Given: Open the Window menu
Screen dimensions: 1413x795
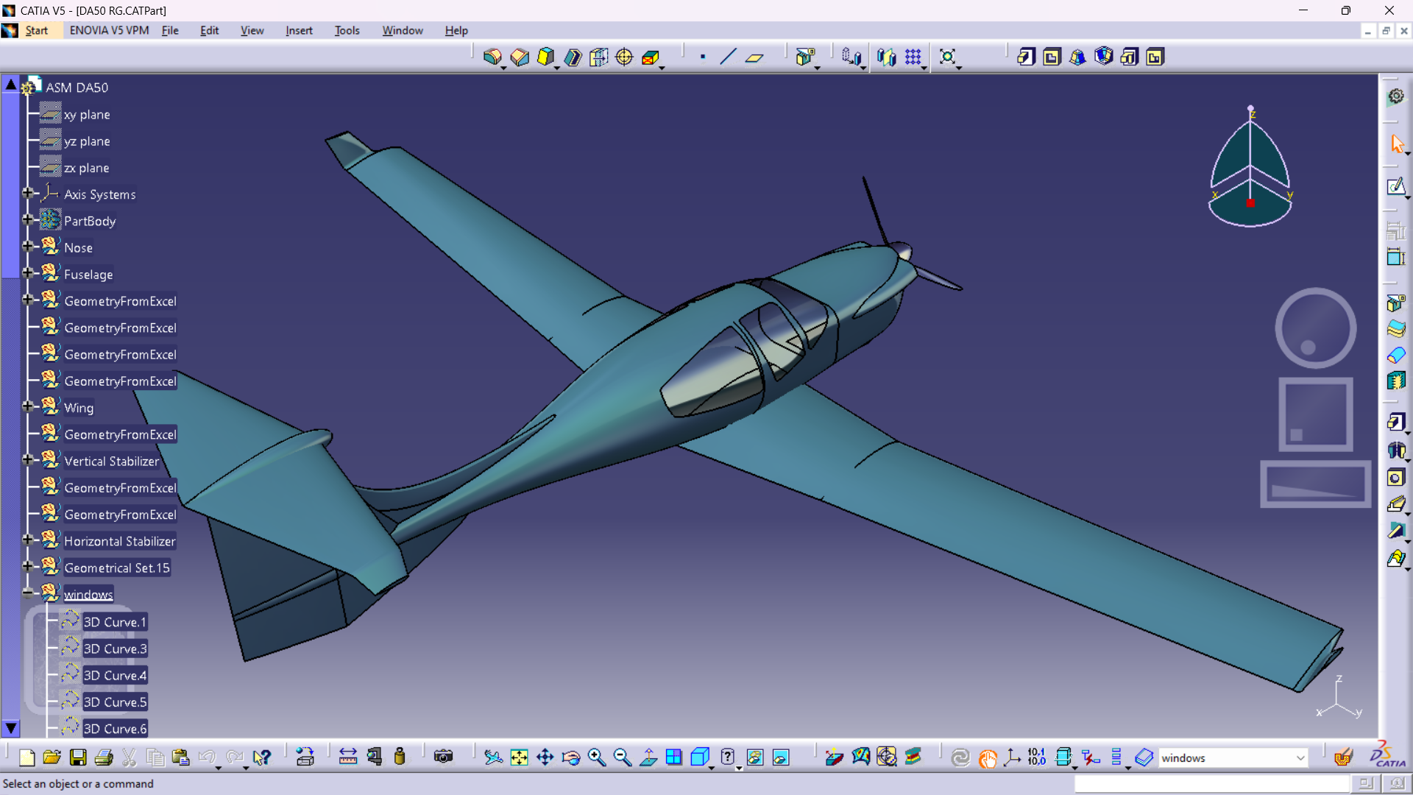Looking at the screenshot, I should pyautogui.click(x=403, y=30).
